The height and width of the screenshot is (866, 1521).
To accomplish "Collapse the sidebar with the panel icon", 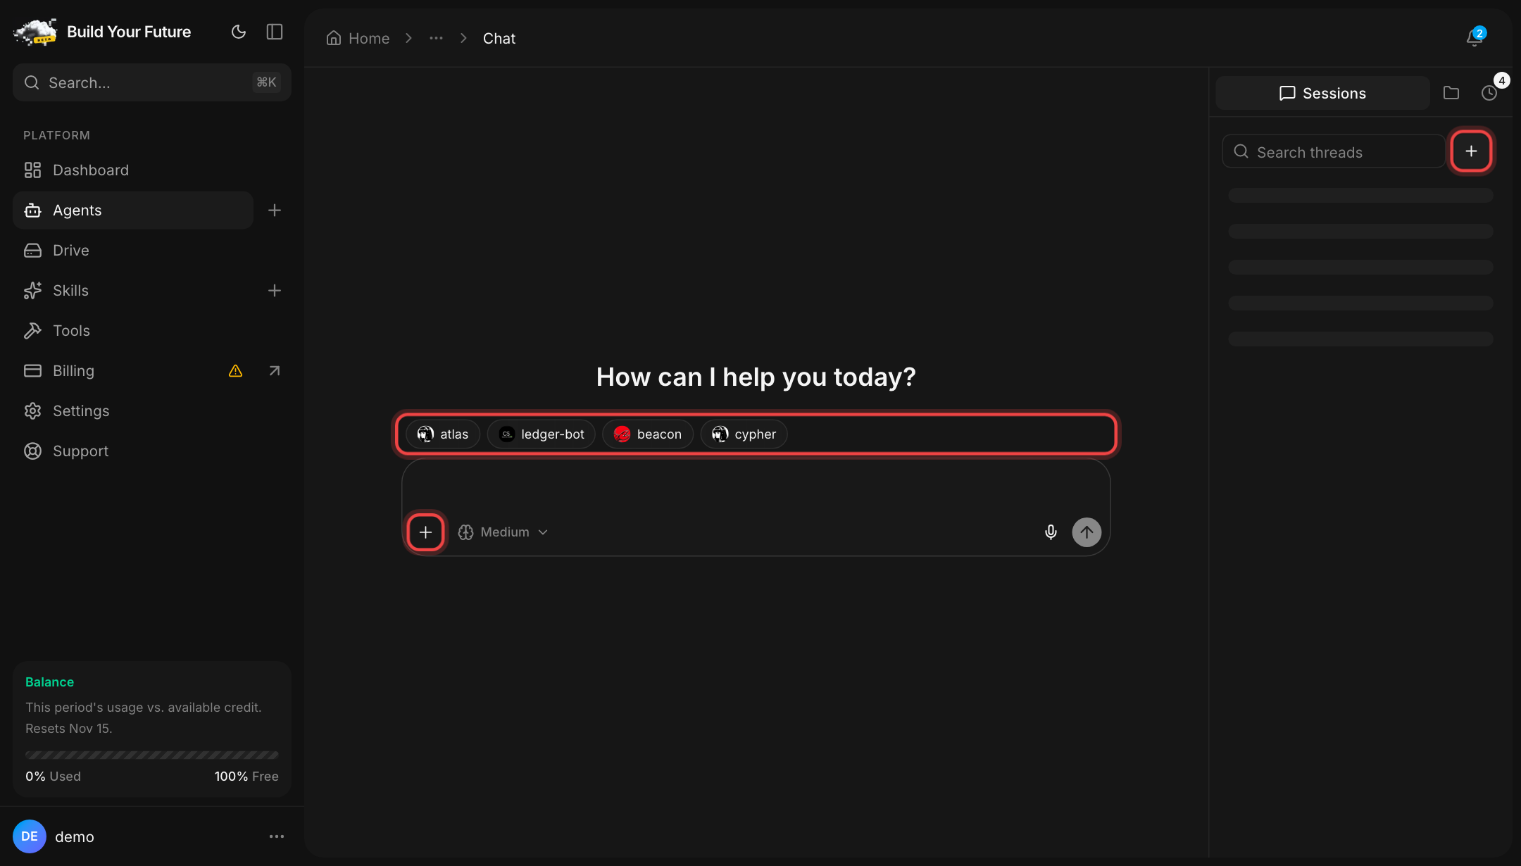I will pos(275,32).
